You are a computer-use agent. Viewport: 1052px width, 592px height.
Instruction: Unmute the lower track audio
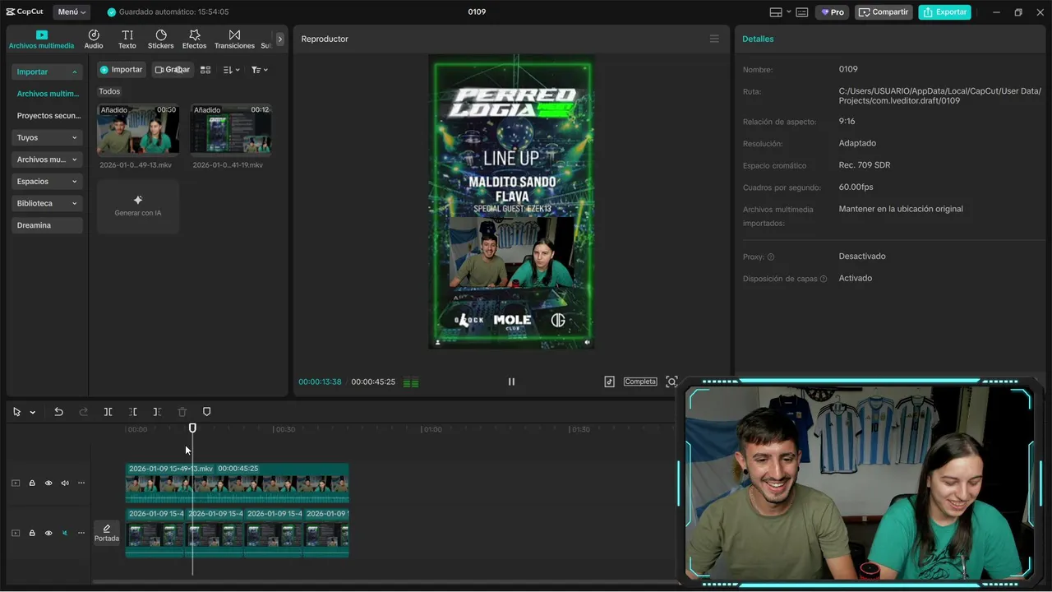65,533
